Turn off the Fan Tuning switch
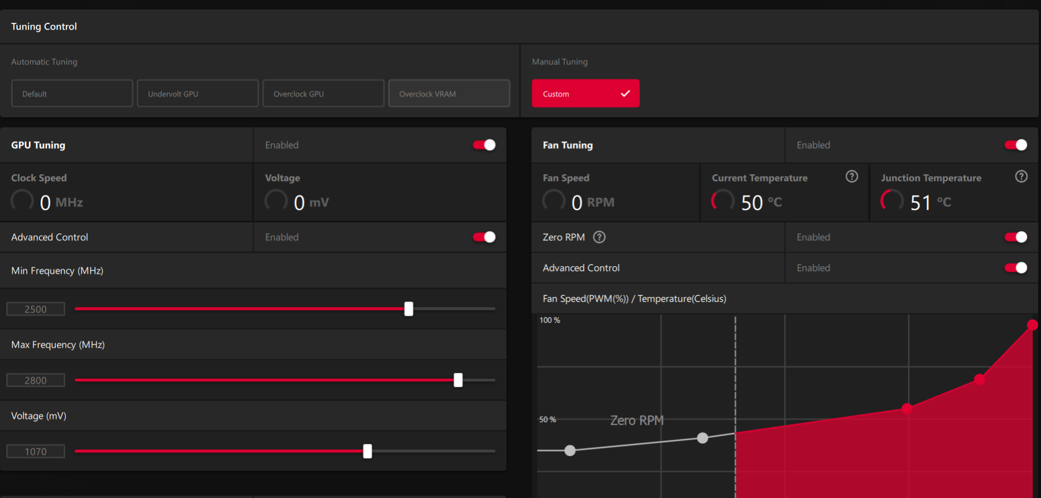Screen dimensions: 1041x498 click(x=1016, y=145)
